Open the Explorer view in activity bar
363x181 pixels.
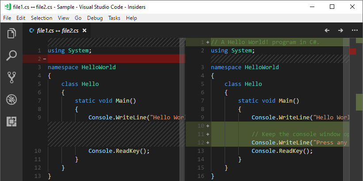(11, 33)
